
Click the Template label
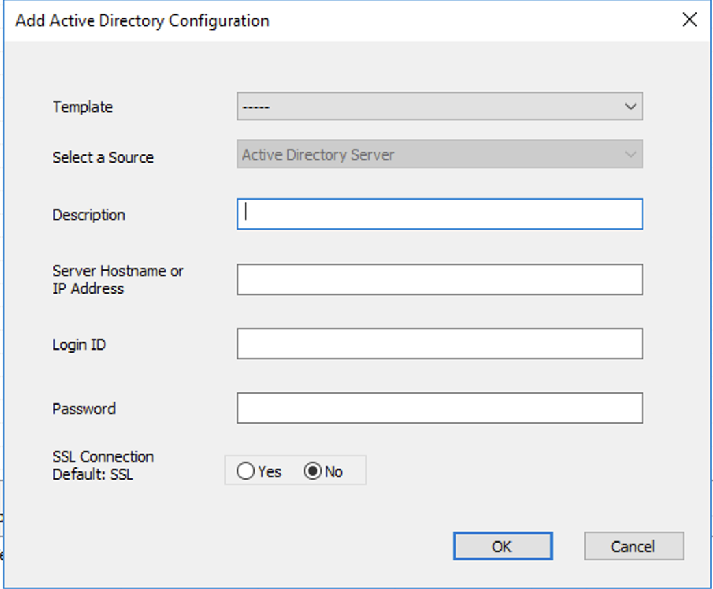[83, 107]
